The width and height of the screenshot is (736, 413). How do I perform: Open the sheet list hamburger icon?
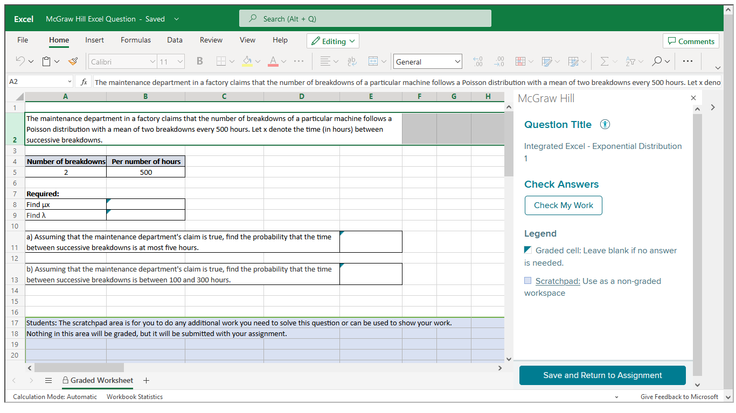pos(48,380)
